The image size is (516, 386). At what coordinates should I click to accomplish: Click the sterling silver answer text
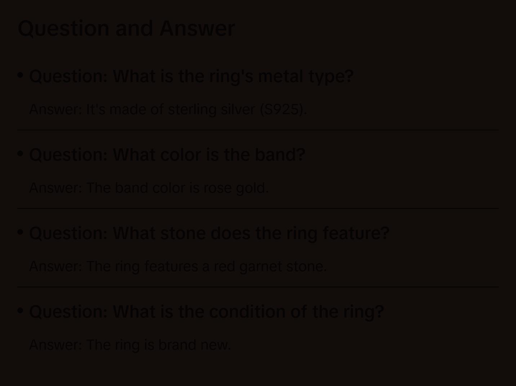pos(168,109)
